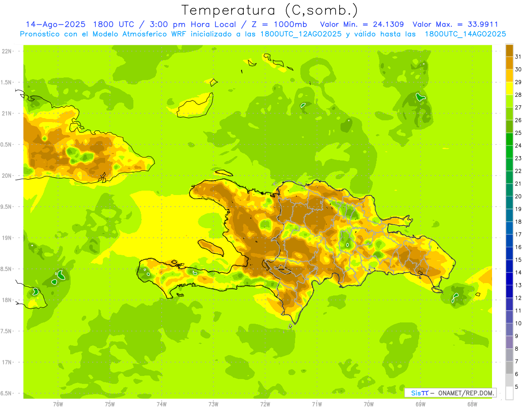This screenshot has height=410, width=530.
Task: Click the legend value "22"
Action: [519, 171]
